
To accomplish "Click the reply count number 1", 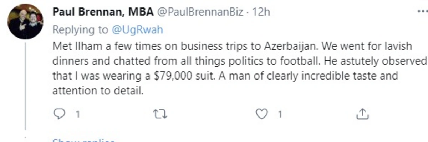I will pyautogui.click(x=77, y=114).
